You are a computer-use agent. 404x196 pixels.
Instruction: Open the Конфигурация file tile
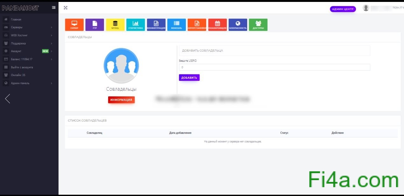tap(156, 24)
